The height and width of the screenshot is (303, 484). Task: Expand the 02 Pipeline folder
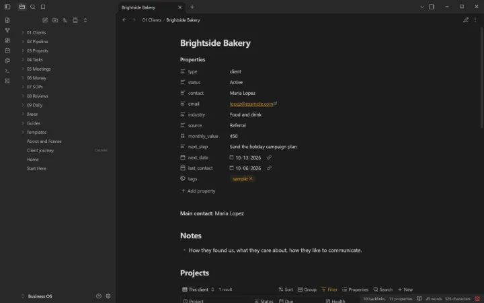coord(23,42)
